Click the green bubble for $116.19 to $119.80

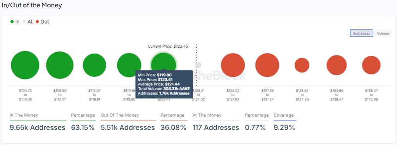(129, 65)
